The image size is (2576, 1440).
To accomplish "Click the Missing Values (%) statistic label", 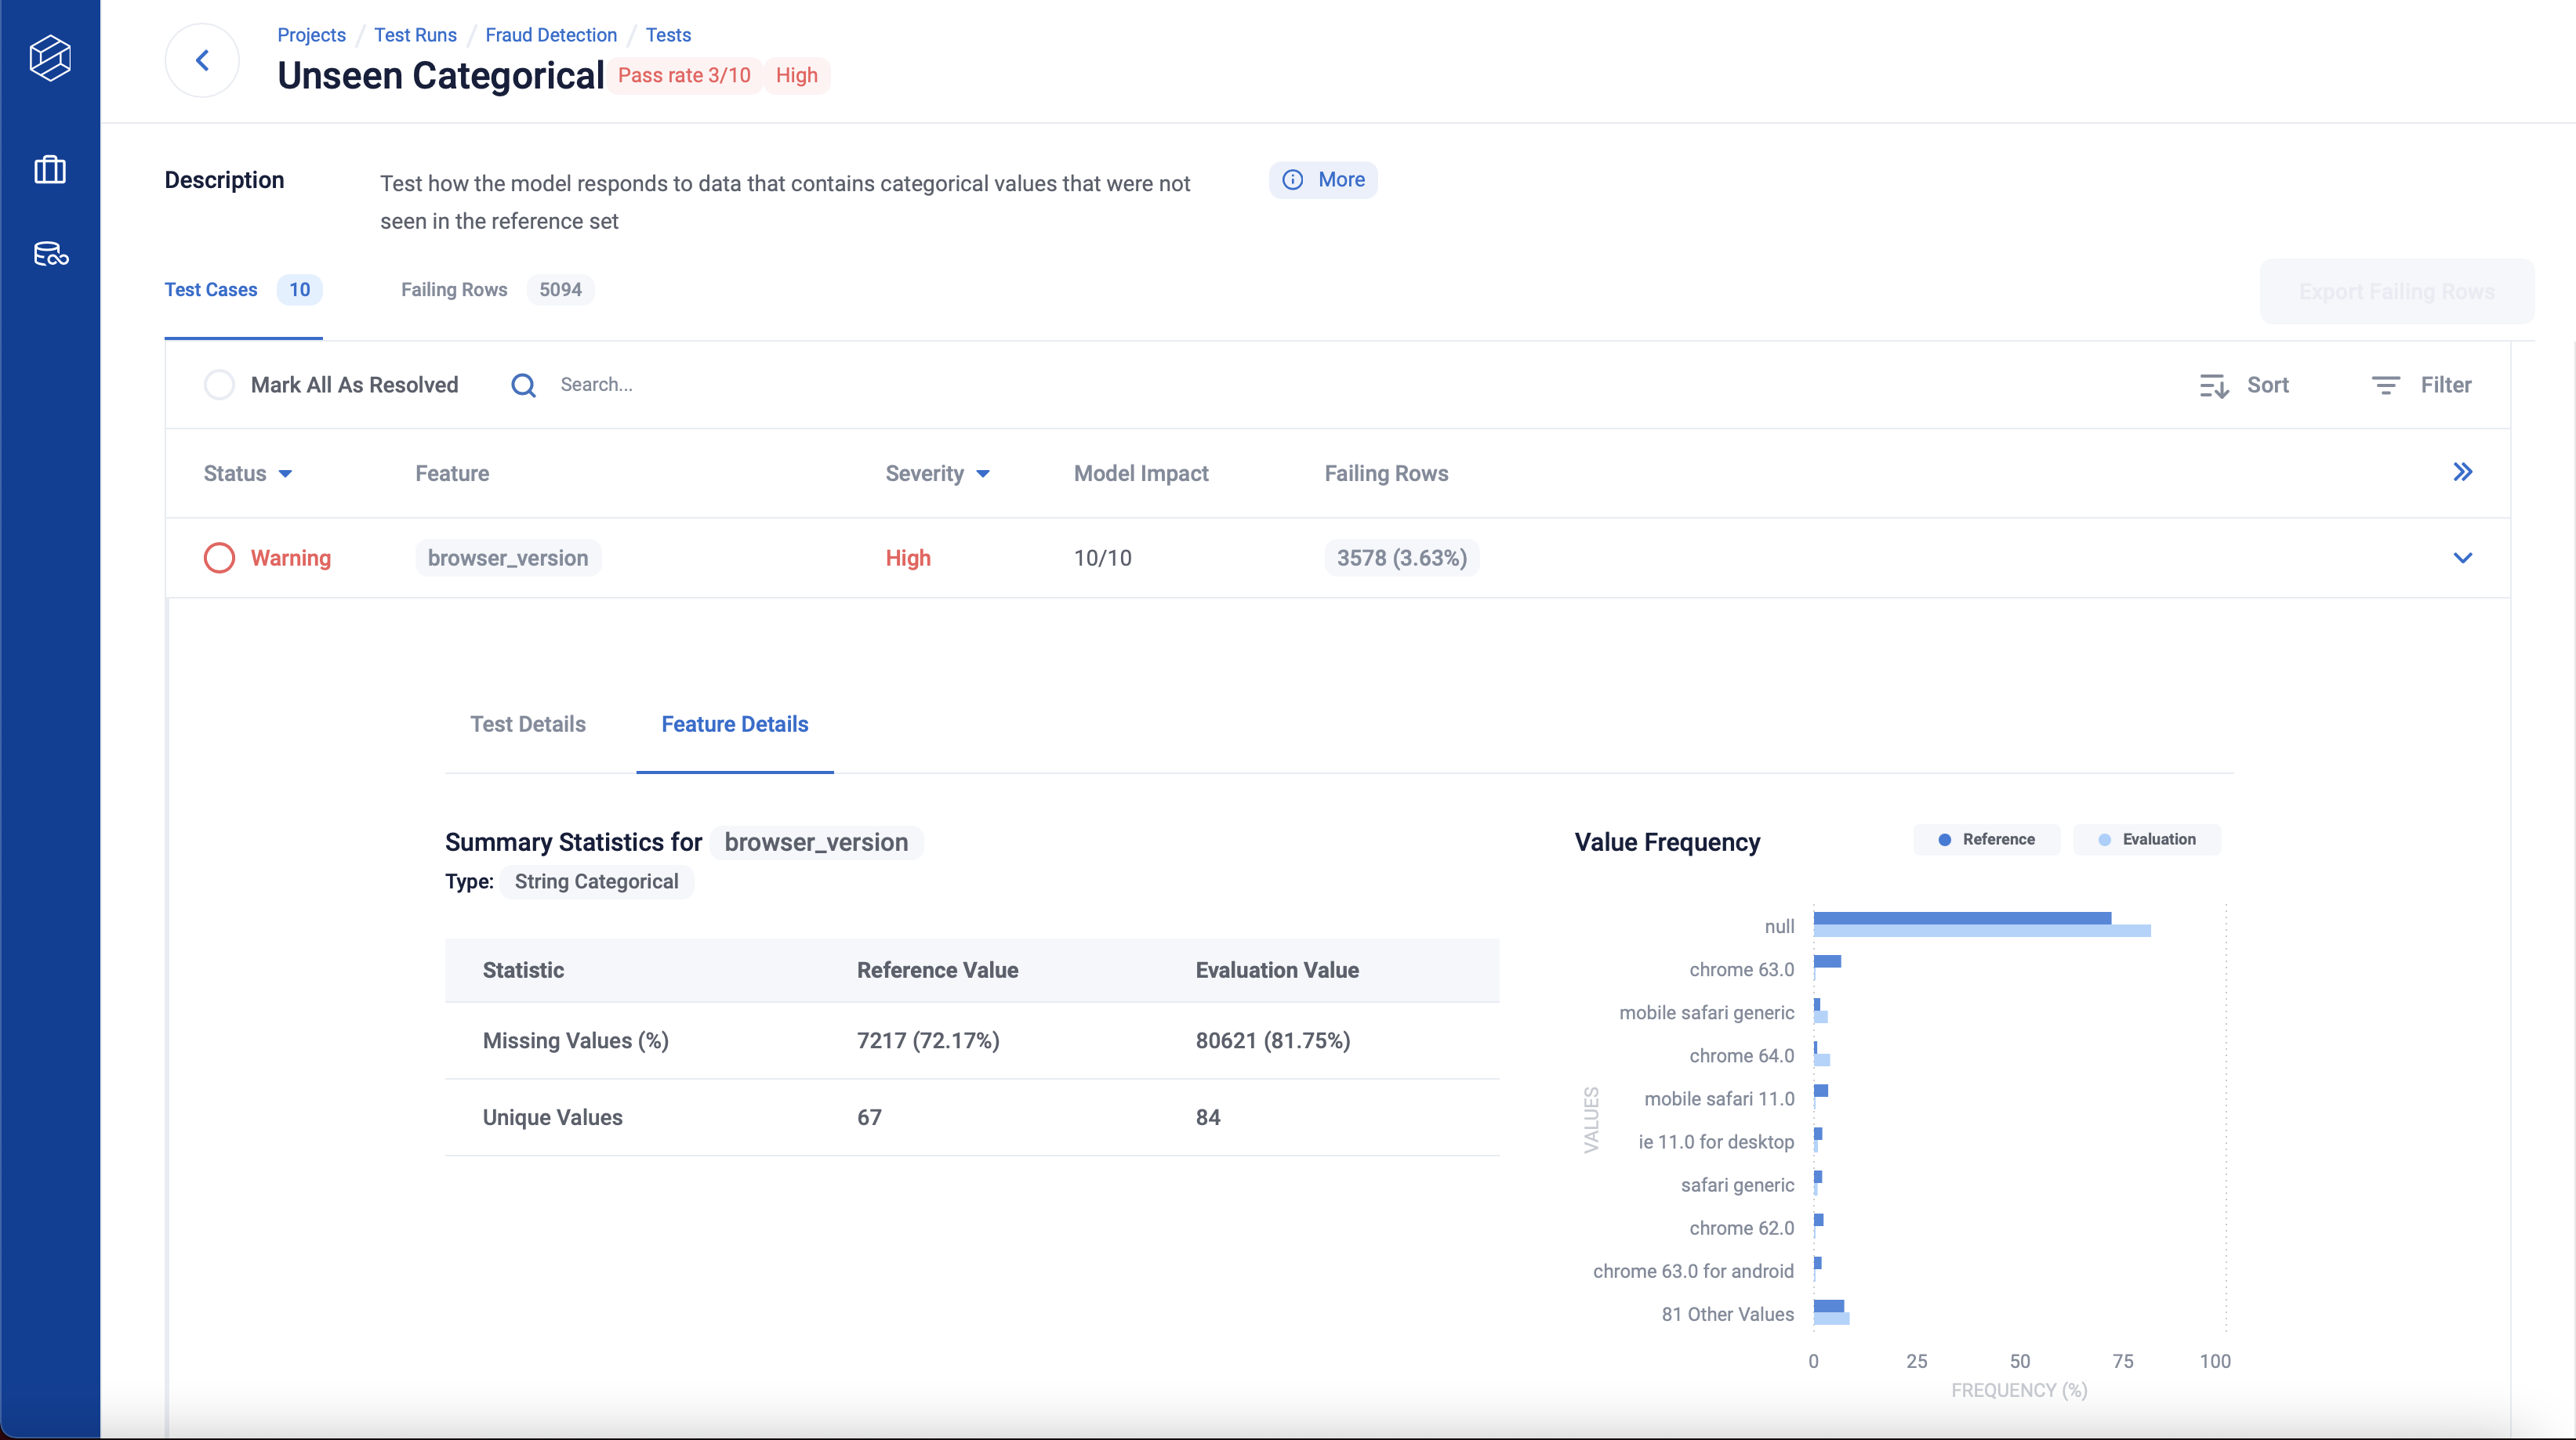I will [576, 1040].
